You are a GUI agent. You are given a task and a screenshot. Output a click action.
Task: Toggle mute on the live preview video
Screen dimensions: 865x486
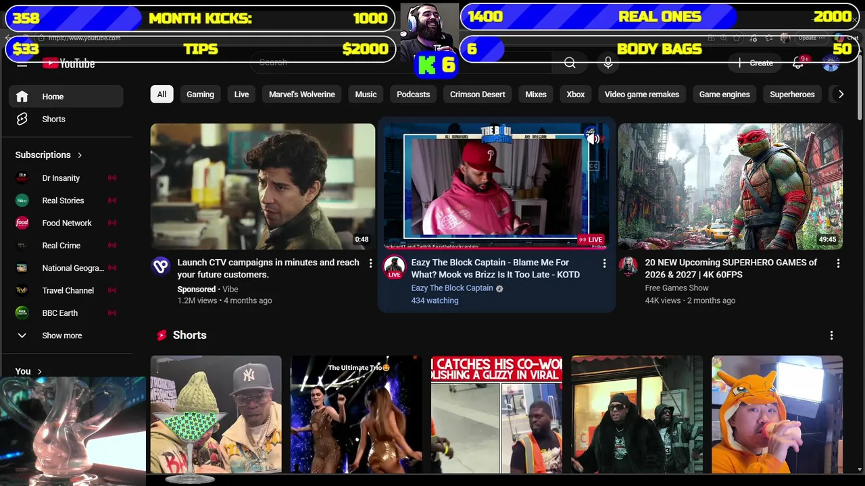593,139
